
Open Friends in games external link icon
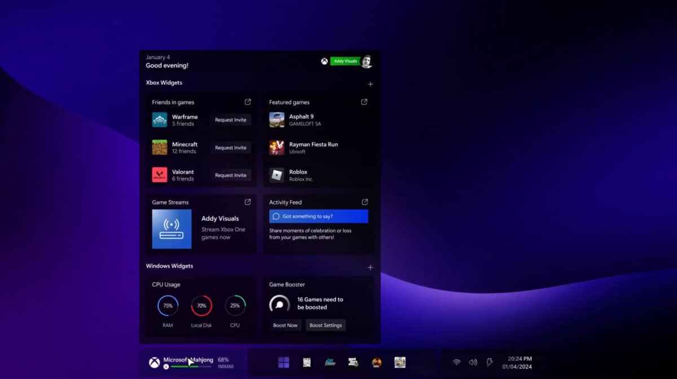[x=247, y=102]
